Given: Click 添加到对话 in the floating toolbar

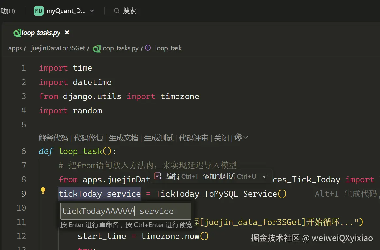Looking at the screenshot, I should click(x=219, y=176).
